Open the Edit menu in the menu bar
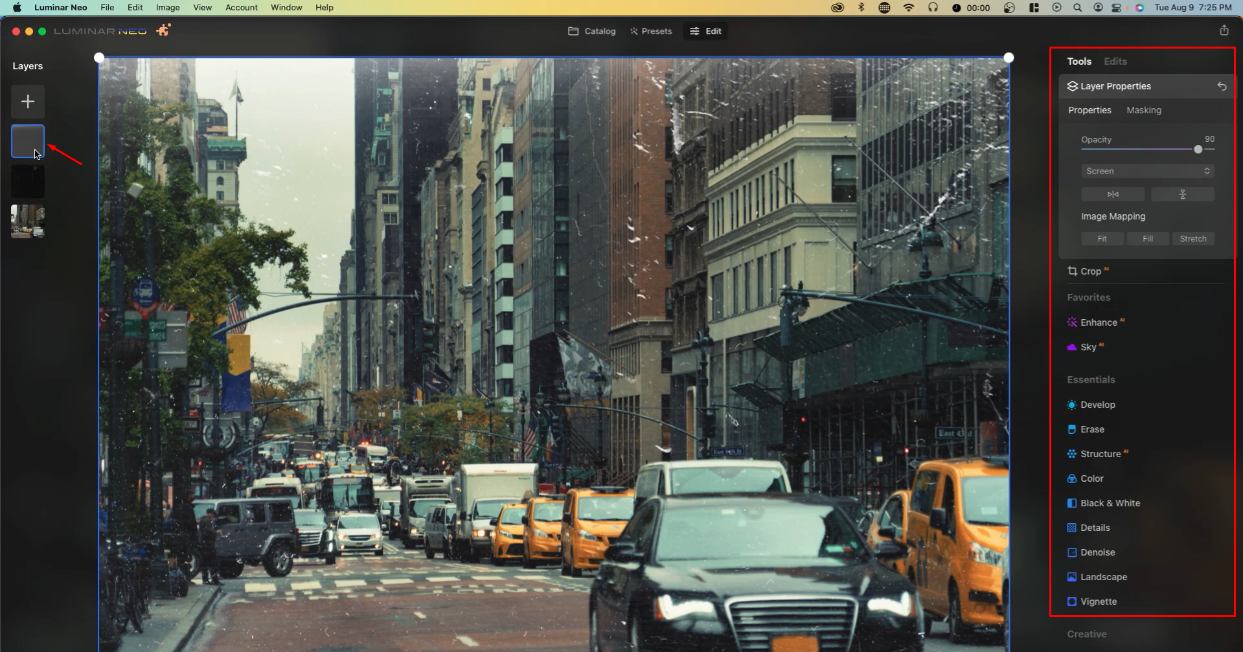This screenshot has width=1243, height=652. tap(135, 8)
